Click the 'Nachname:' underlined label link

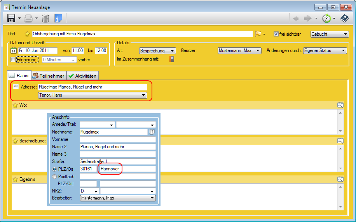point(63,132)
